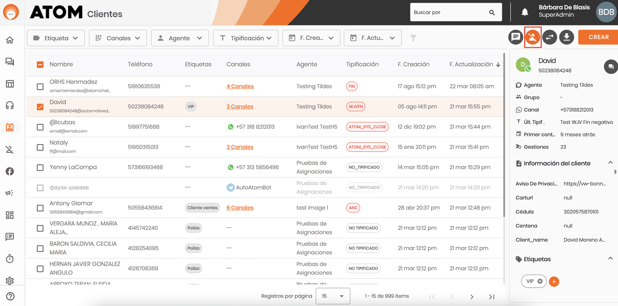Open the Canales filter menu

pos(118,38)
